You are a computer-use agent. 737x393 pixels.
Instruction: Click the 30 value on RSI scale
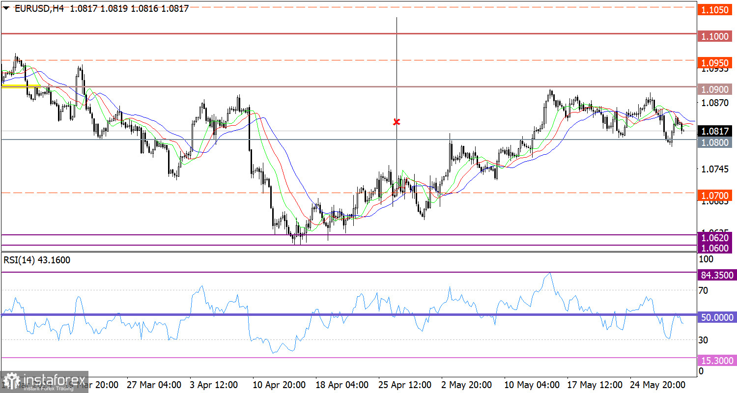[703, 340]
